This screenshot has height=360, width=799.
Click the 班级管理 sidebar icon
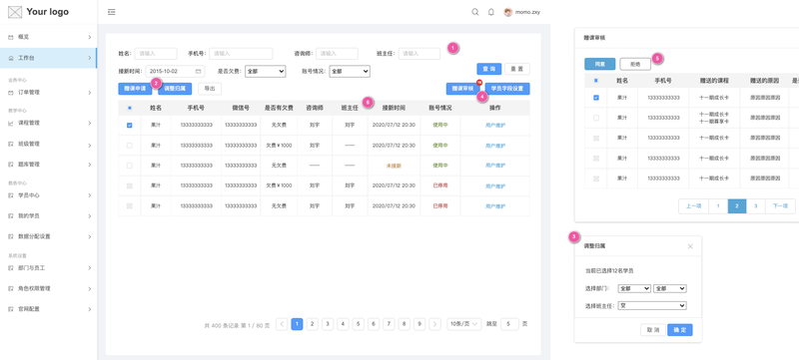(11, 144)
